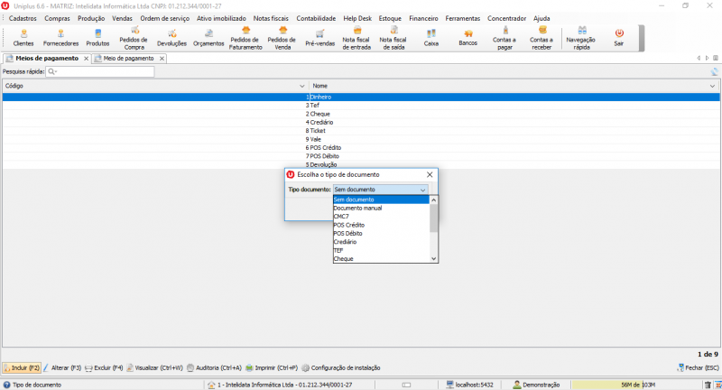Click the Alterar (F3) button
Image resolution: width=722 pixels, height=390 pixels.
pos(62,368)
